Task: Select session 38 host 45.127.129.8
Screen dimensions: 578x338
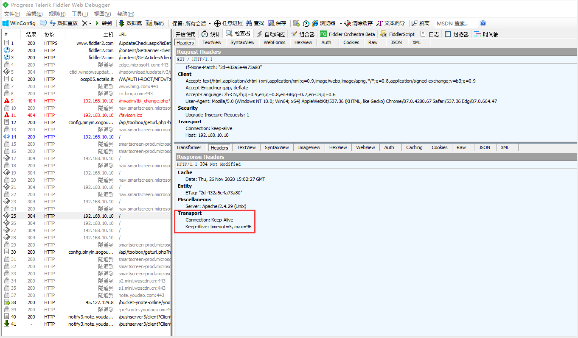Action: [x=86, y=302]
